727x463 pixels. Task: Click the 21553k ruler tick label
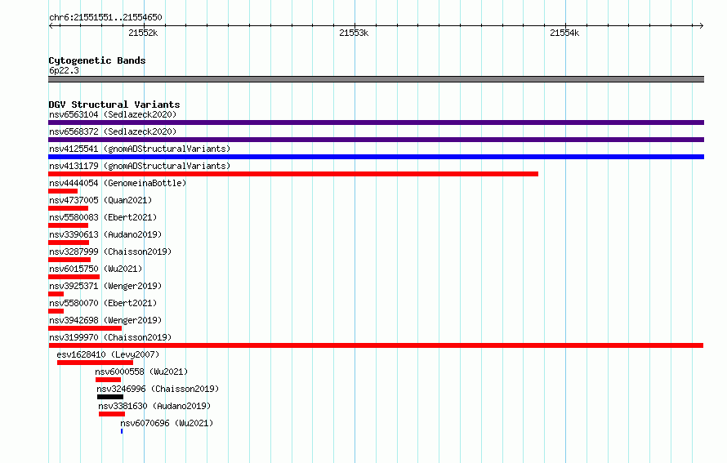354,33
